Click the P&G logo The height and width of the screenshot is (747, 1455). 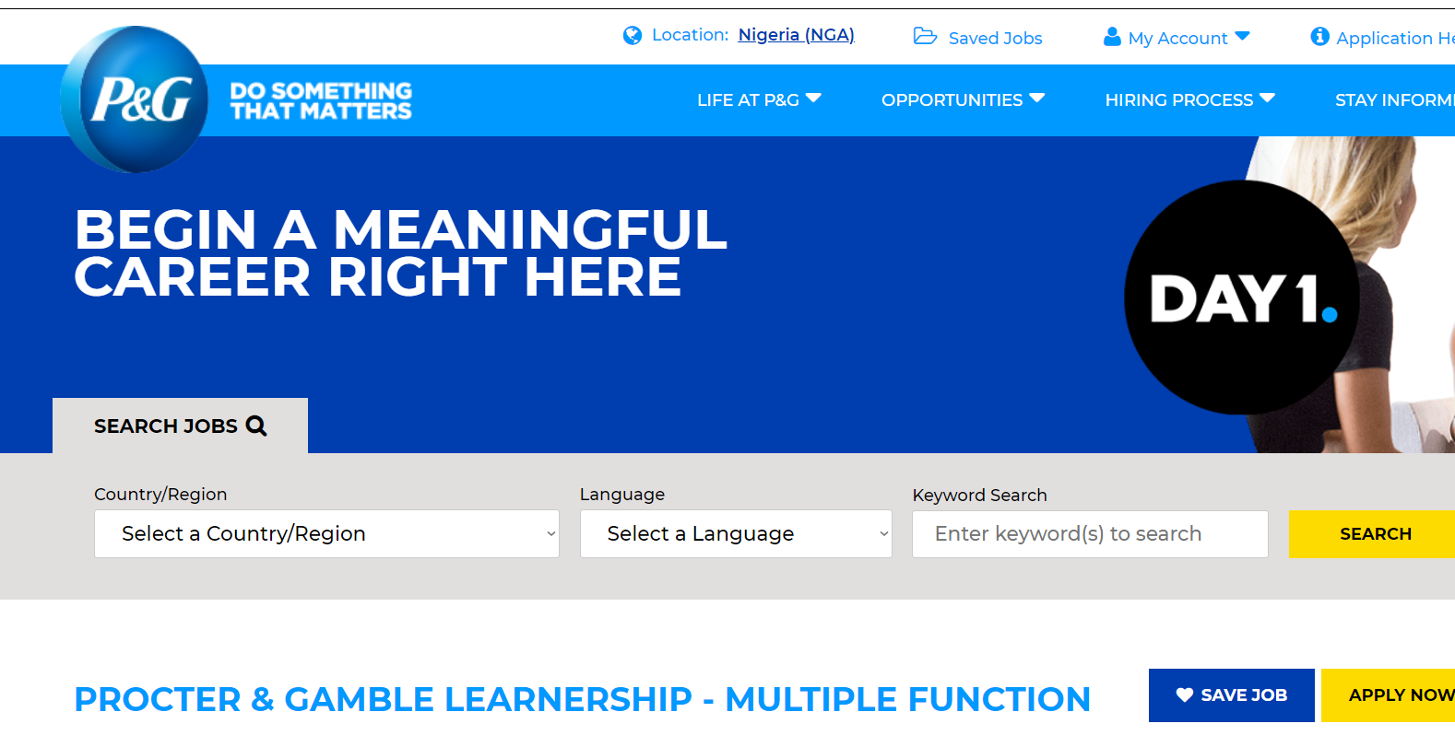click(136, 99)
